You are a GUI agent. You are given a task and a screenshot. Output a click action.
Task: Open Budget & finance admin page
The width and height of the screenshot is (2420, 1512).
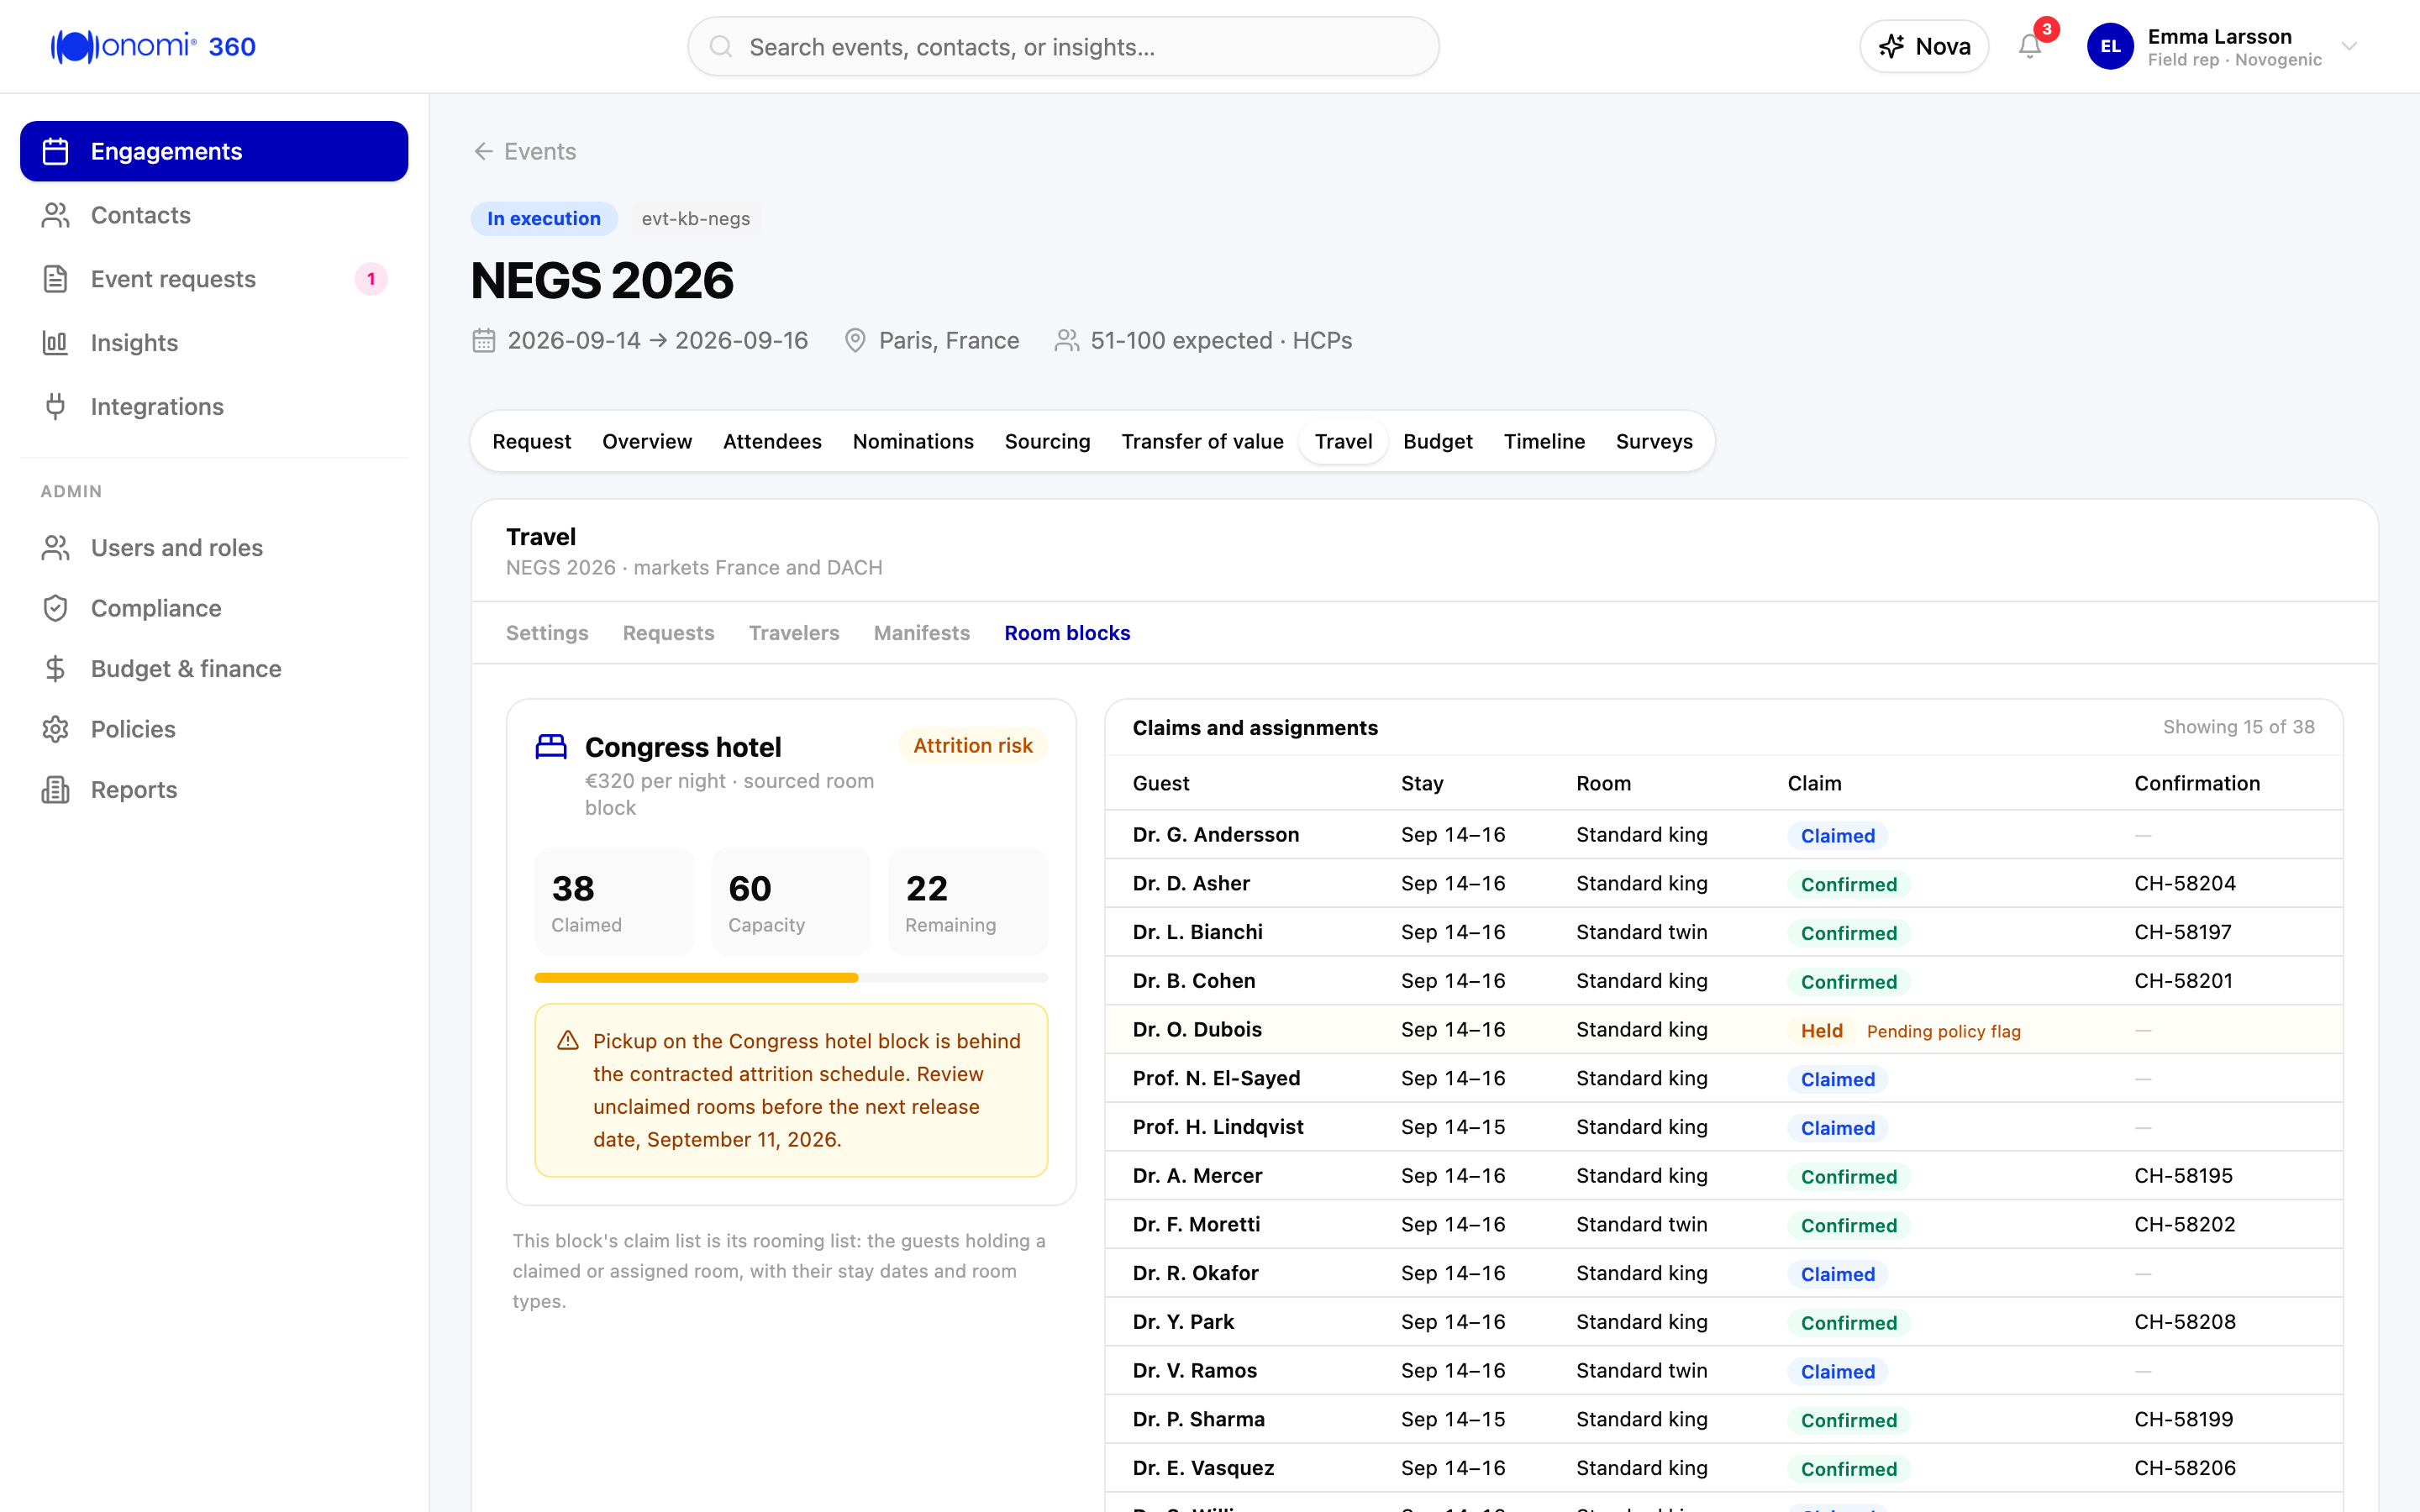click(214, 669)
